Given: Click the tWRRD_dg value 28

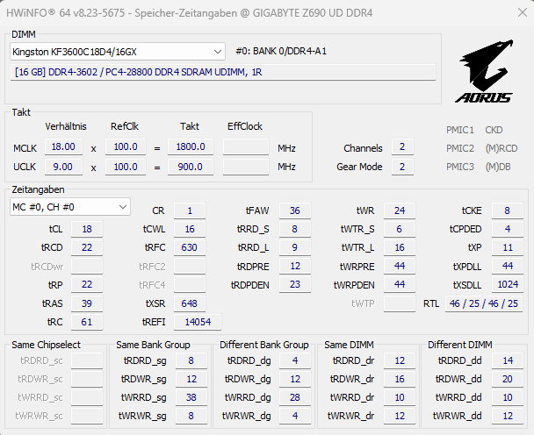Looking at the screenshot, I should click(295, 397).
